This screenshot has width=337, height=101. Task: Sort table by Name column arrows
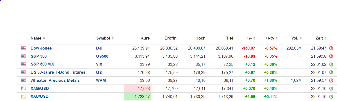point(44,38)
